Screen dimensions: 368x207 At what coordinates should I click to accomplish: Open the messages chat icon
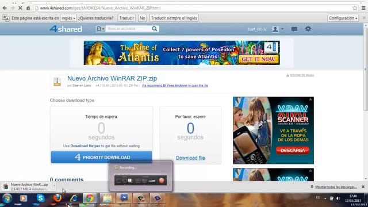click(x=294, y=29)
